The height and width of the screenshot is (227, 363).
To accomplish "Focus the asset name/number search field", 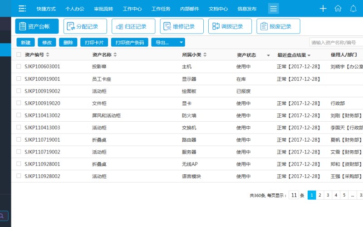I will (x=336, y=42).
